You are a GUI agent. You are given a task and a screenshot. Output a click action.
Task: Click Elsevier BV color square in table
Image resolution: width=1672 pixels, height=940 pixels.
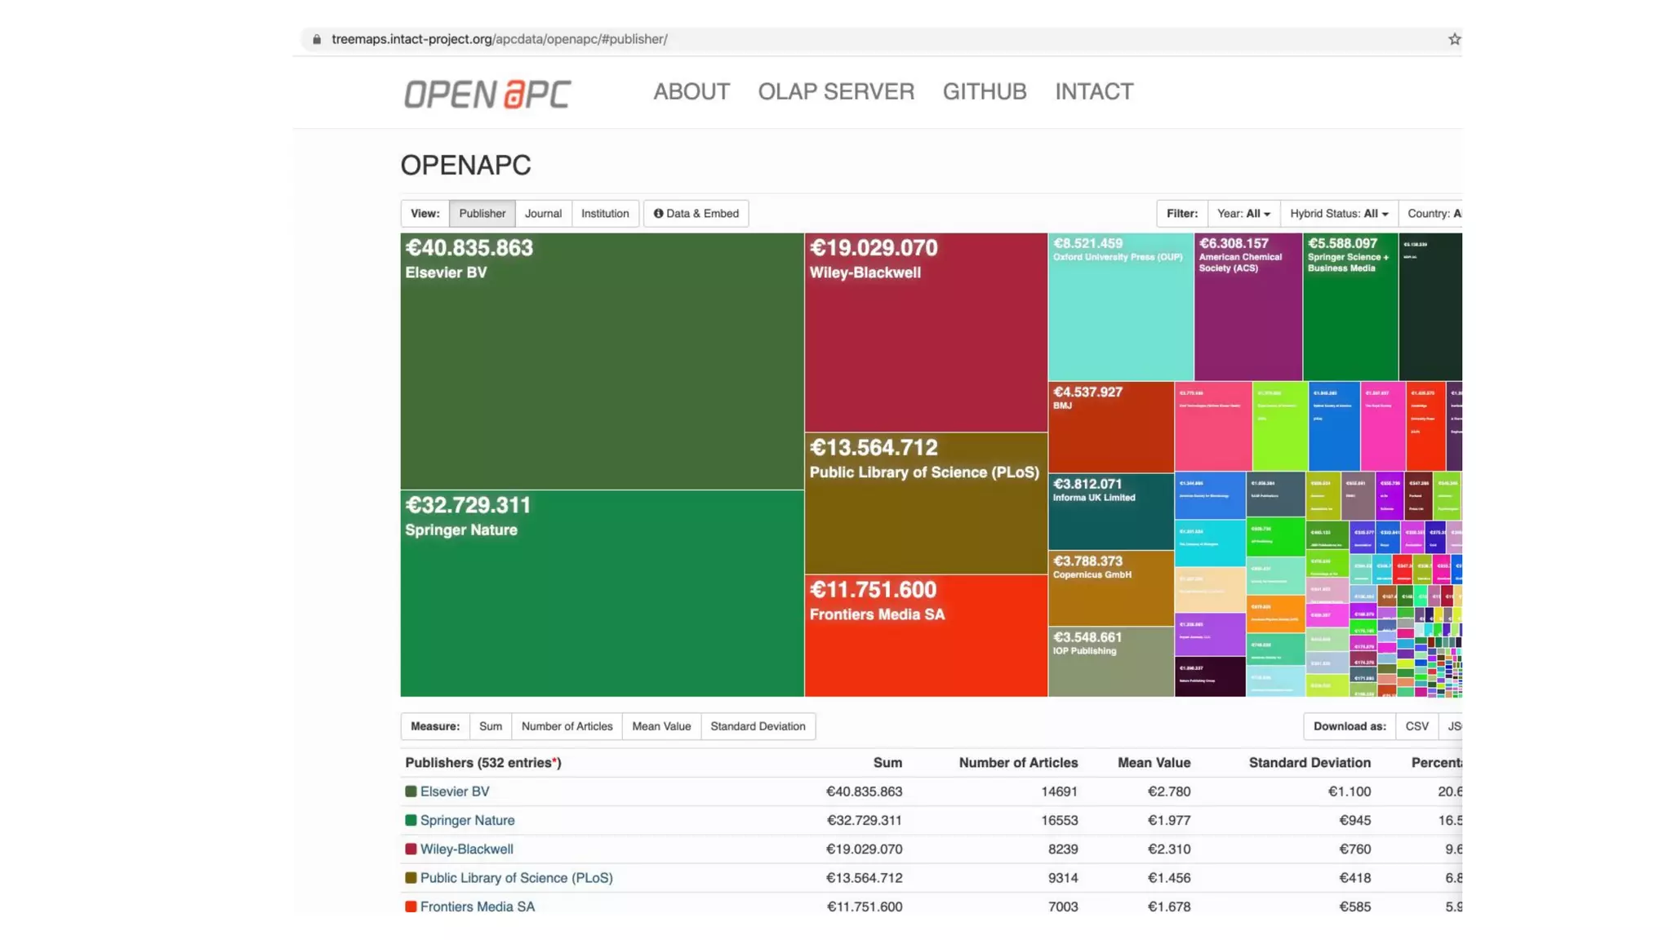[411, 791]
